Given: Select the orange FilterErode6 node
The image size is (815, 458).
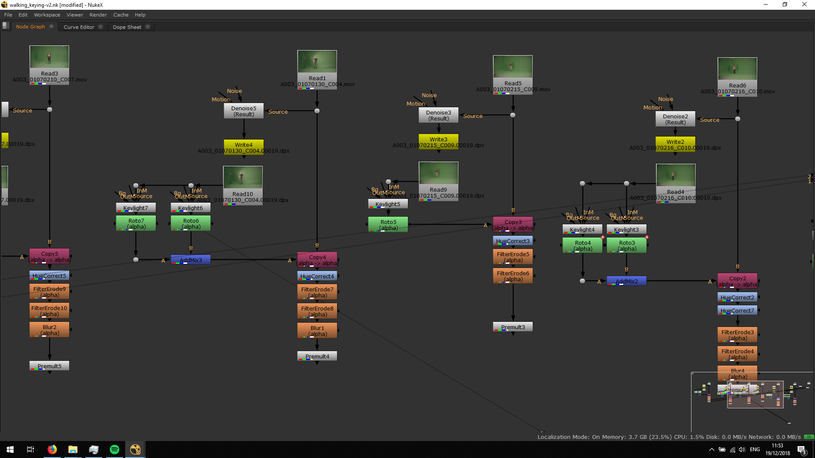Looking at the screenshot, I should click(513, 276).
